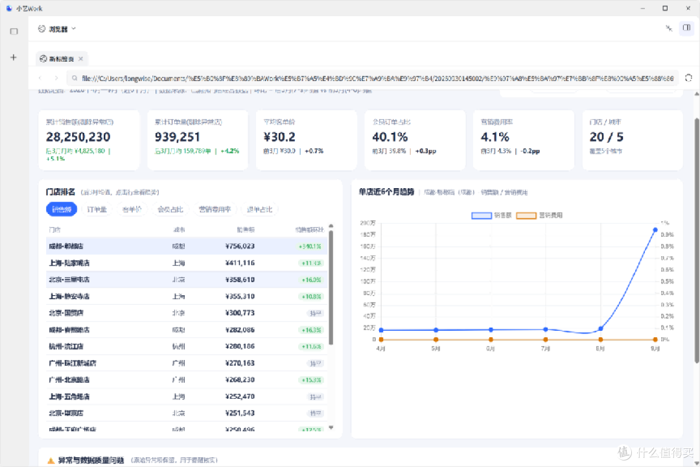Viewport: 700px width, 467px height.
Task: Open the 北京·三里屯店 row details
Action: point(187,280)
